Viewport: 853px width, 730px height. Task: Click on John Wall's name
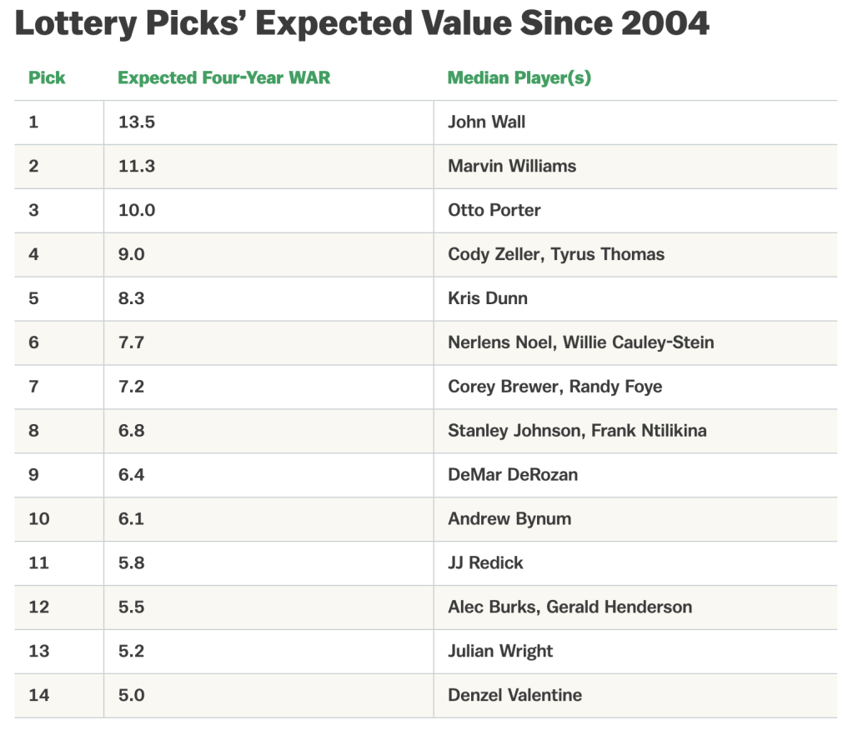point(486,122)
